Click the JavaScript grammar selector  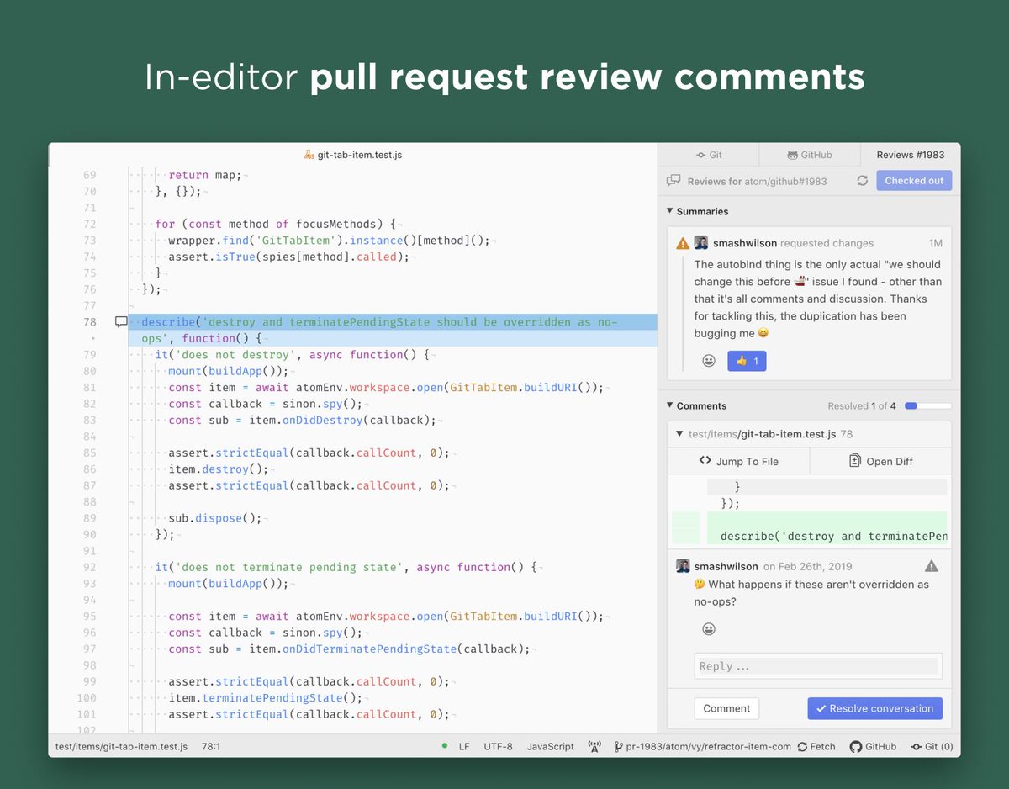[551, 746]
